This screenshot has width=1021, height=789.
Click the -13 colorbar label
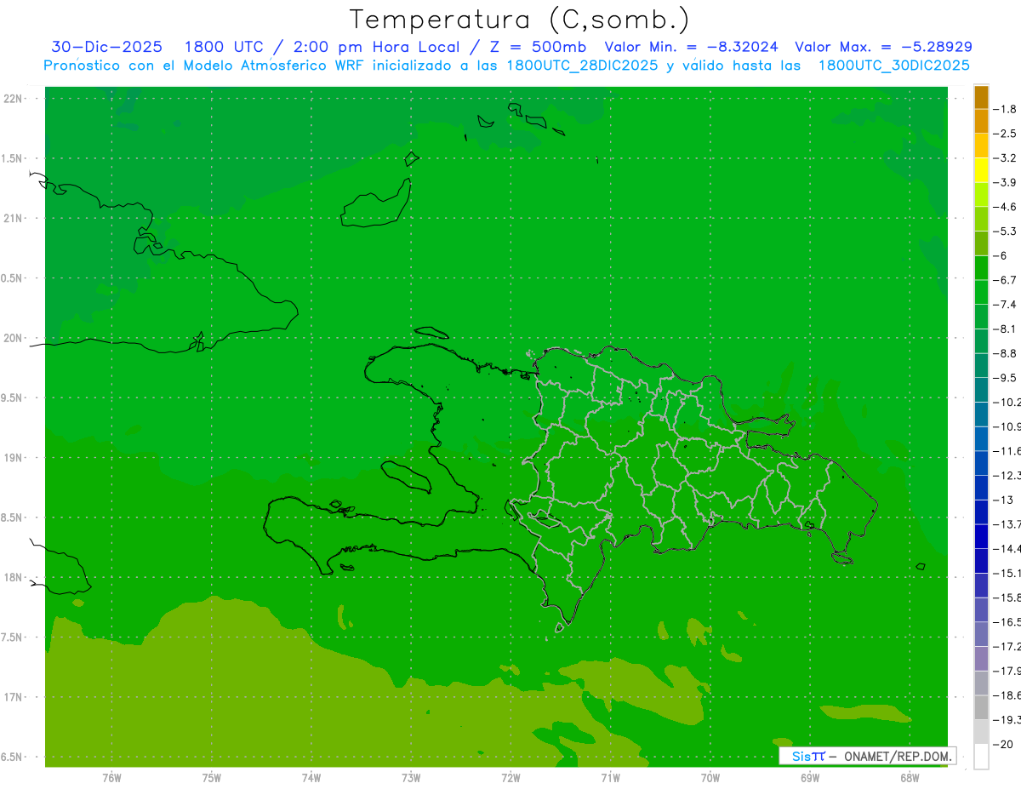1003,500
